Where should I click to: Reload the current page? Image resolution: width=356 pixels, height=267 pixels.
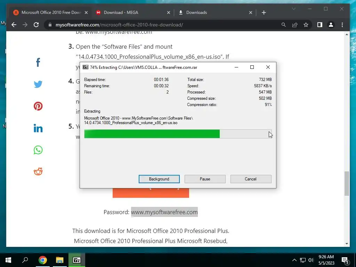point(36,25)
